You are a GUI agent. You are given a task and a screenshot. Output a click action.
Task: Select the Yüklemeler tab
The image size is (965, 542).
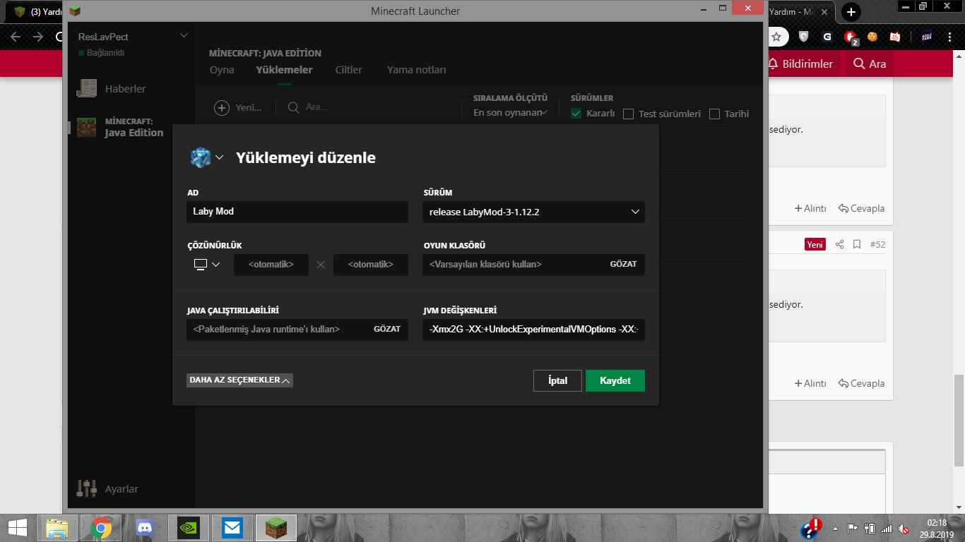coord(284,70)
